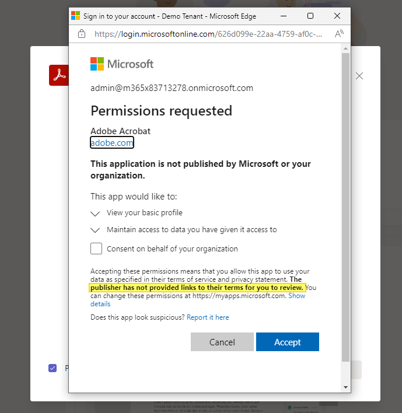Close the background Teams dialog with X

tap(359, 76)
